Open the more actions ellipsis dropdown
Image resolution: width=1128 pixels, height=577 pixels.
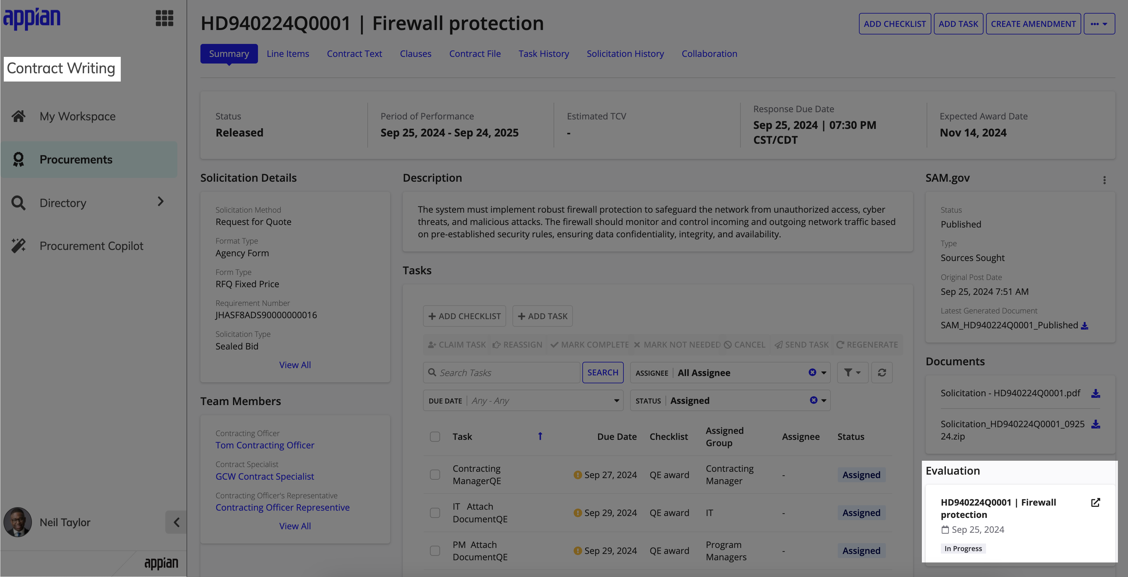pos(1099,24)
